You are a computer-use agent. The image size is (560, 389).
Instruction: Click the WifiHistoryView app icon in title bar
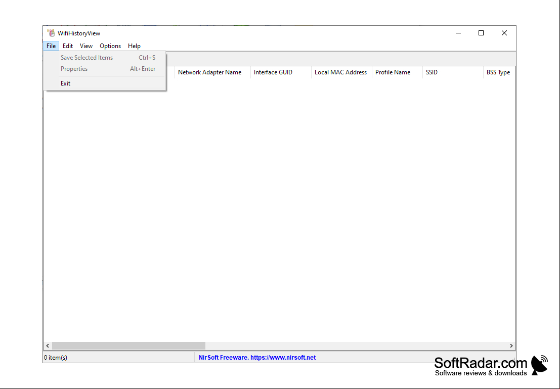[51, 33]
